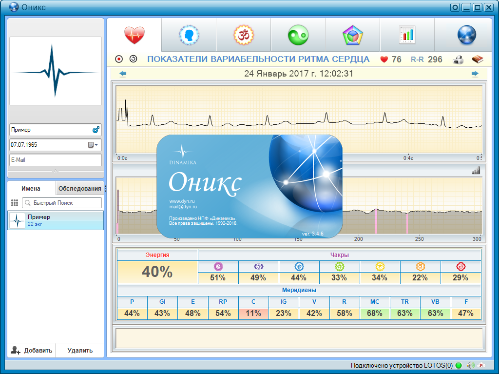The width and height of the screenshot is (499, 374).
Task: Click the red X status bar icon
Action: [x=482, y=365]
